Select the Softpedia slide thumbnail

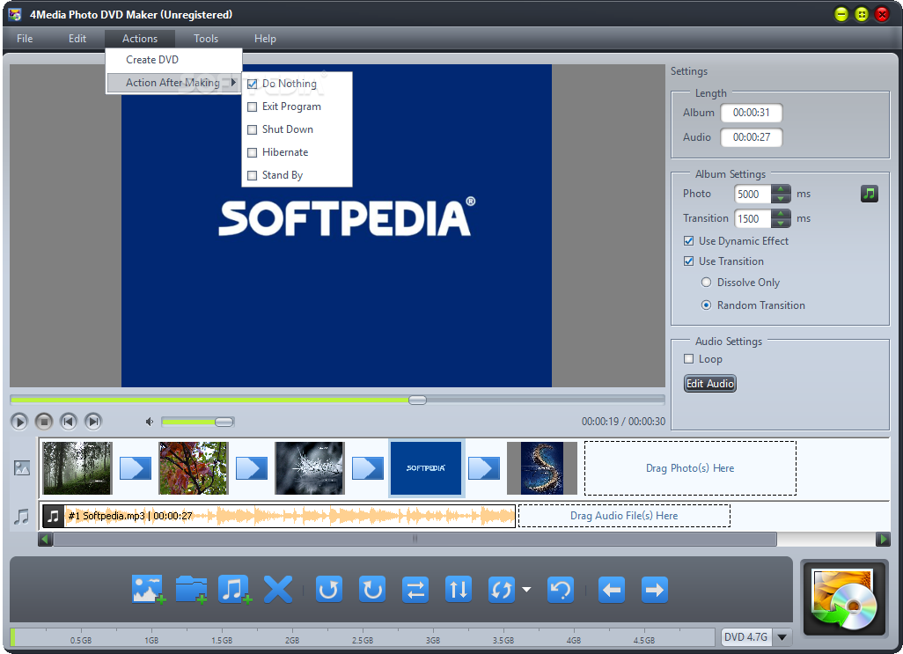(x=426, y=468)
